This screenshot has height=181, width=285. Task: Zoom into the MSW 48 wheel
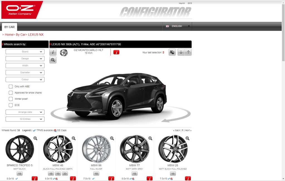pos(73,138)
